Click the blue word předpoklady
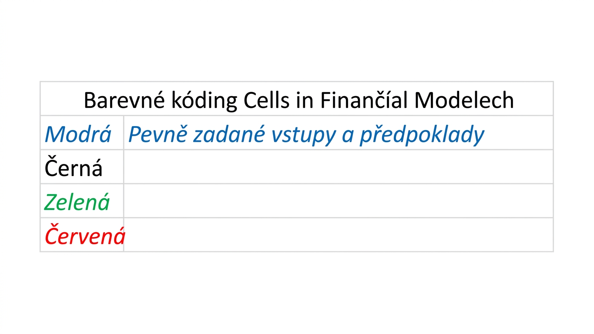 [x=422, y=135]
